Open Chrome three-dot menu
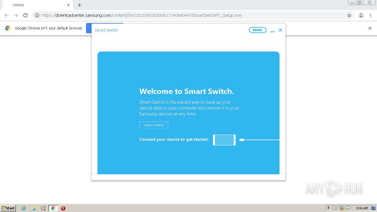 click(x=371, y=15)
